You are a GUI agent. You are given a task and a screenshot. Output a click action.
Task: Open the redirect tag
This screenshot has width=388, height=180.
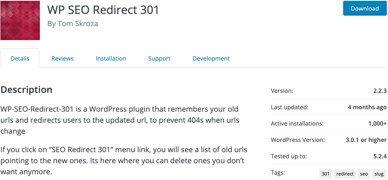[345, 174]
